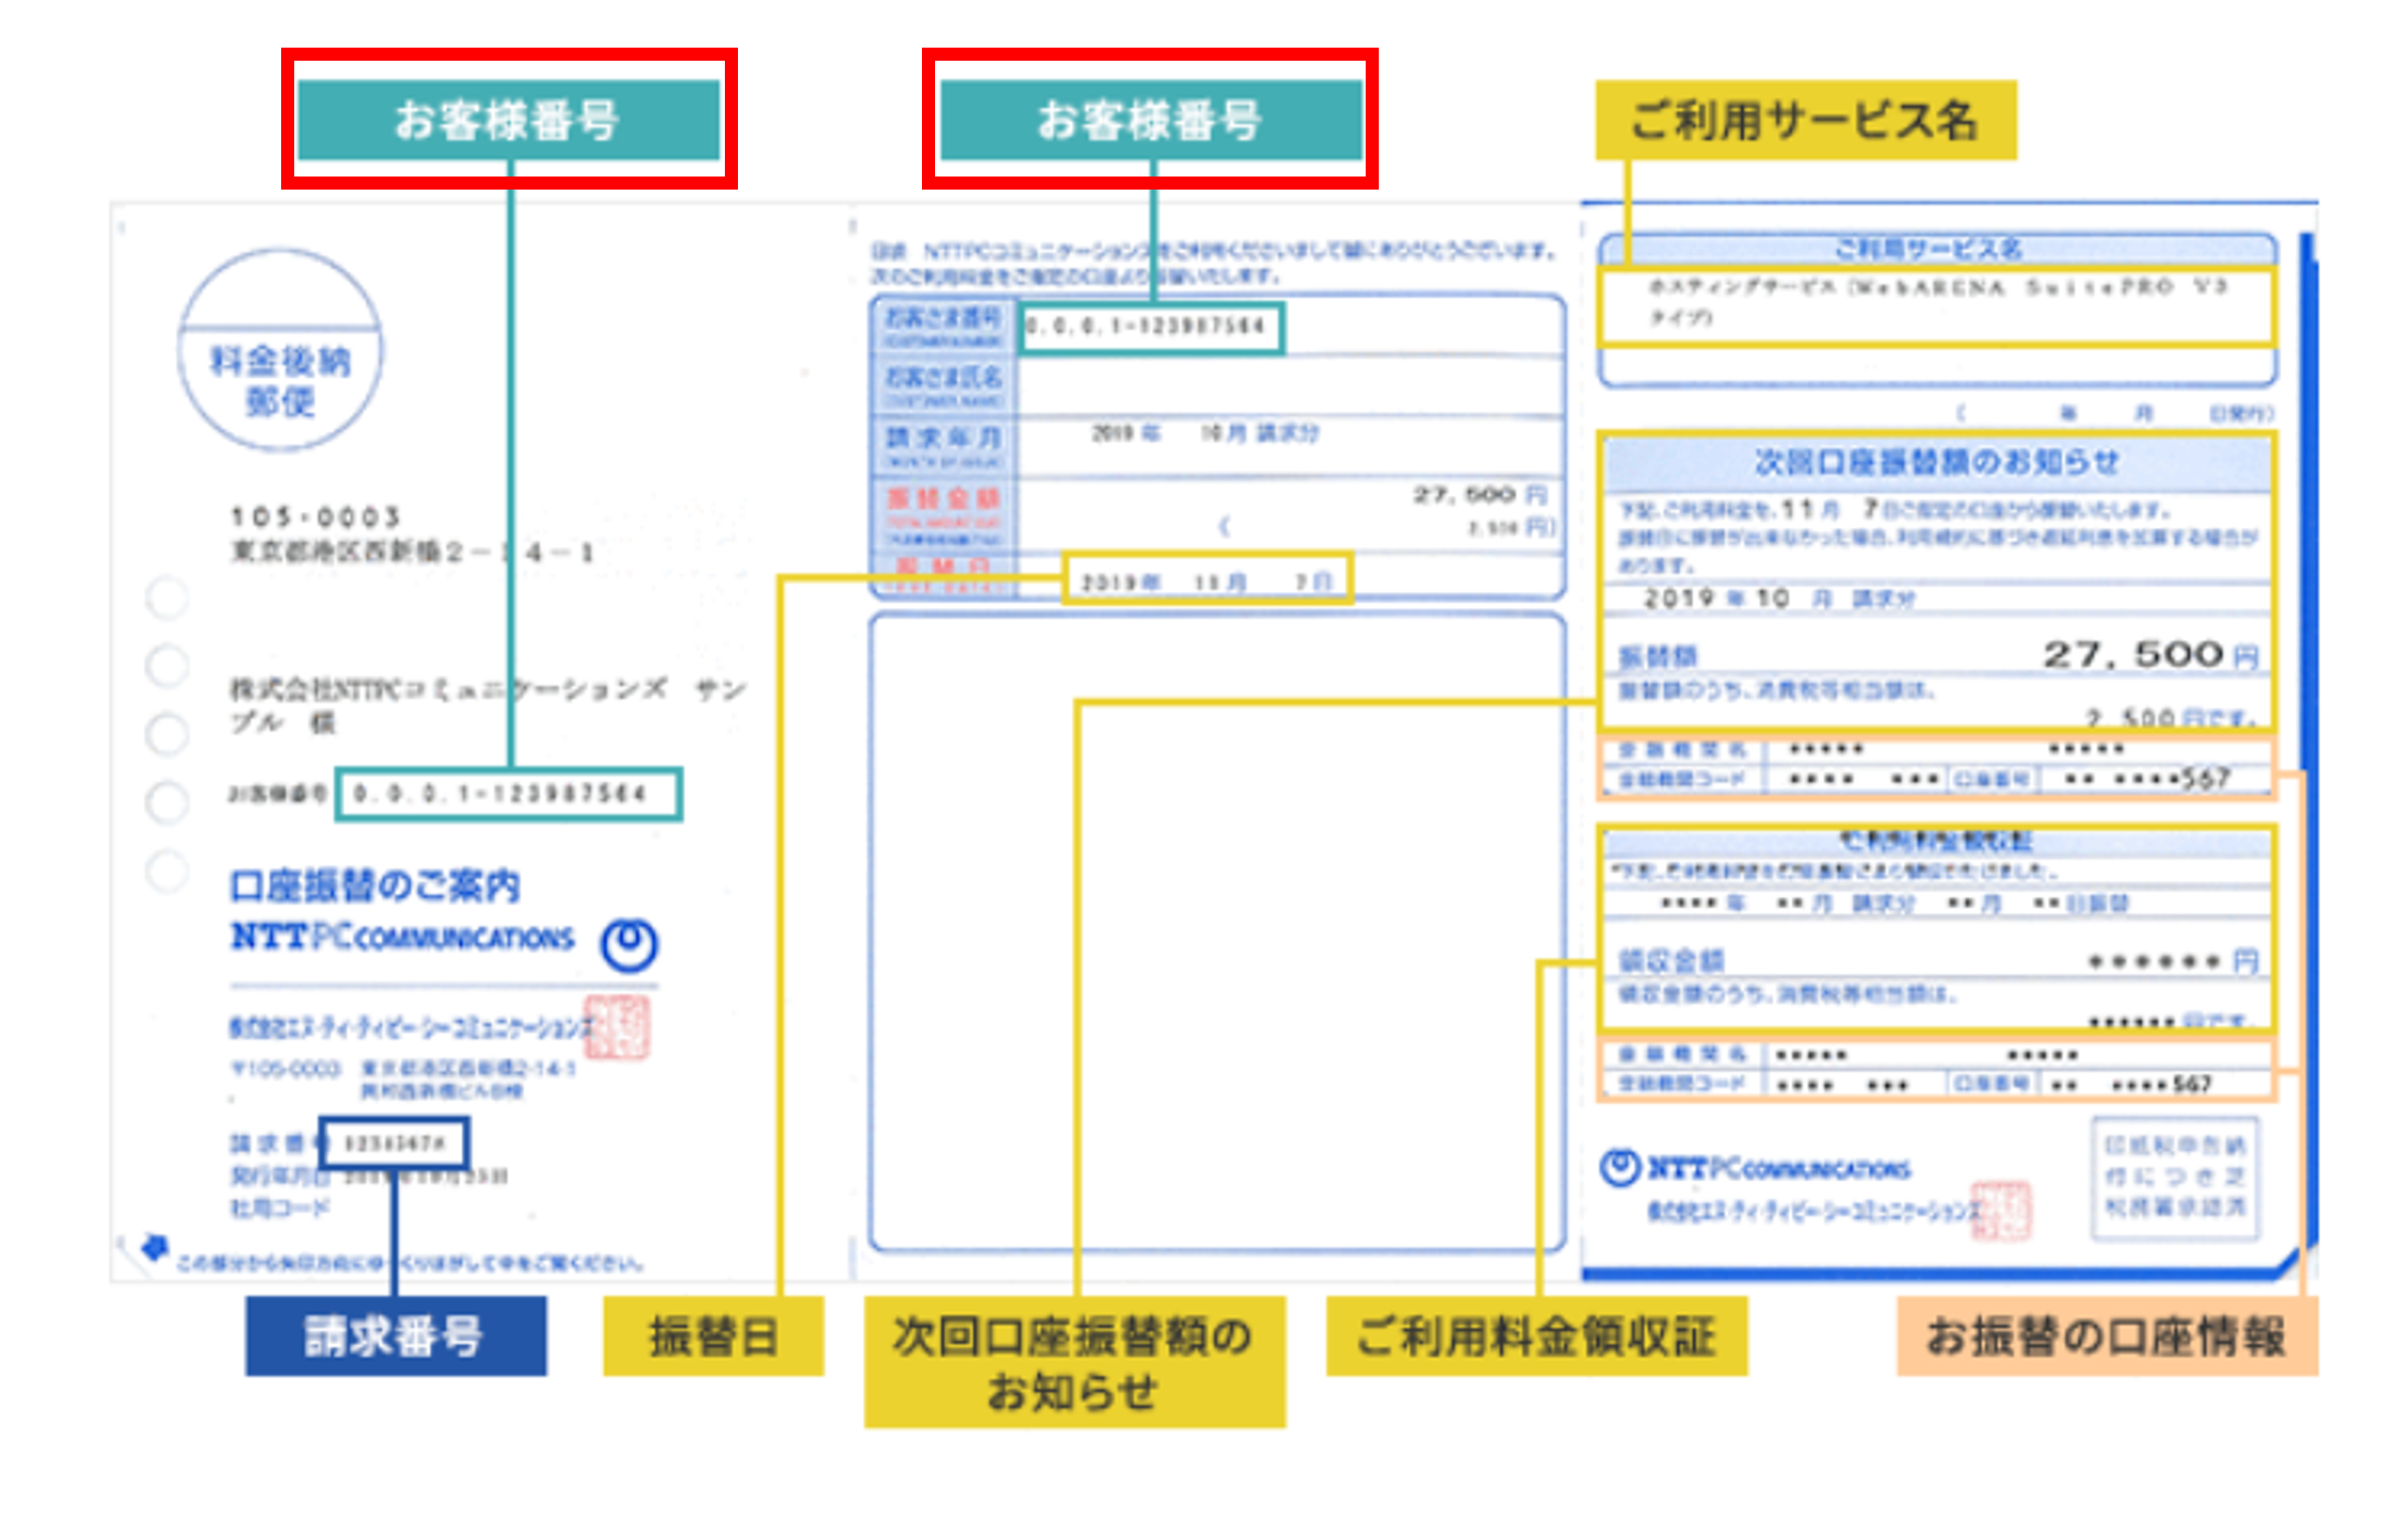2396x1540 pixels.
Task: Click the ご利用サービス名 yellow label
Action: (1805, 120)
